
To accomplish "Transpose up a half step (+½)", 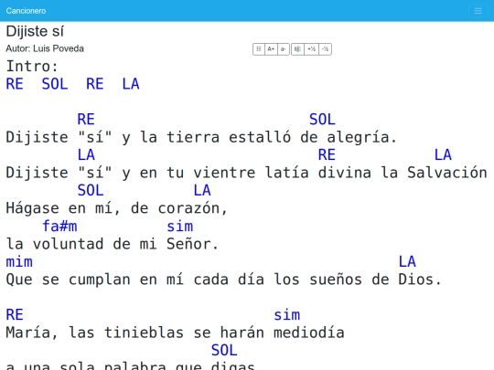I will point(312,49).
